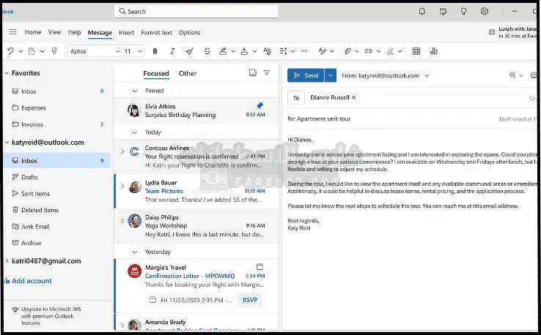The width and height of the screenshot is (541, 335).
Task: Toggle the hamburger navigation pane button
Action: click(12, 32)
